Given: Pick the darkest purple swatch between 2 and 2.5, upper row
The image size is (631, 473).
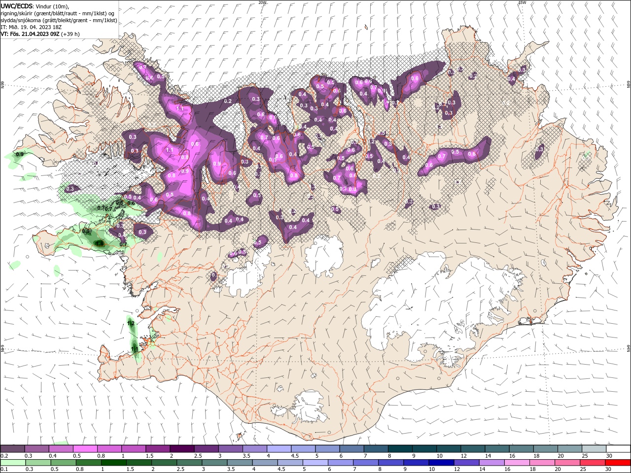Looking at the screenshot, I should 182,449.
